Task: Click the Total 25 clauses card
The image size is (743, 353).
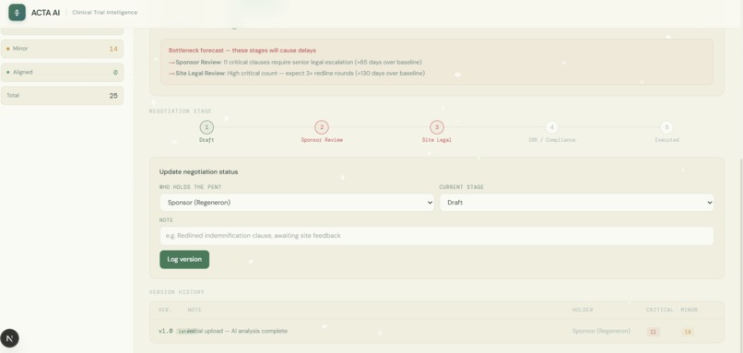Action: 62,95
